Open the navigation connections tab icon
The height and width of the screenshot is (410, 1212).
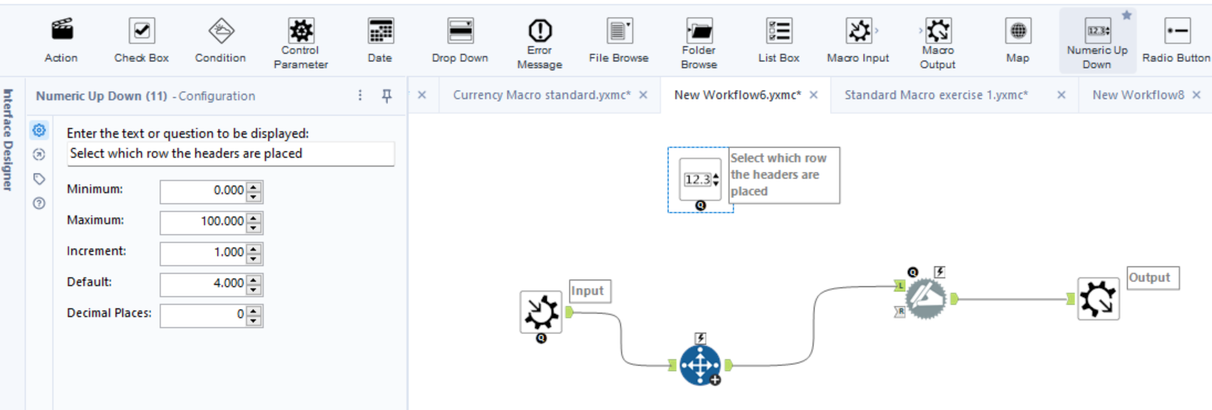pyautogui.click(x=39, y=155)
